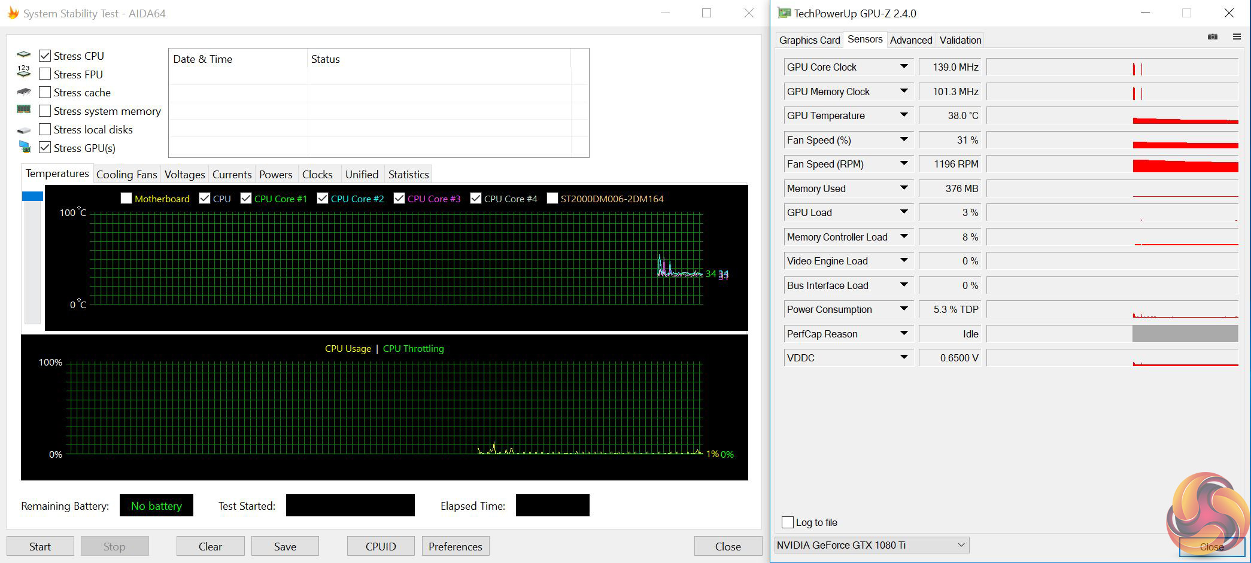The height and width of the screenshot is (563, 1251).
Task: Click the blue temperature graph scale slider
Action: pos(32,196)
